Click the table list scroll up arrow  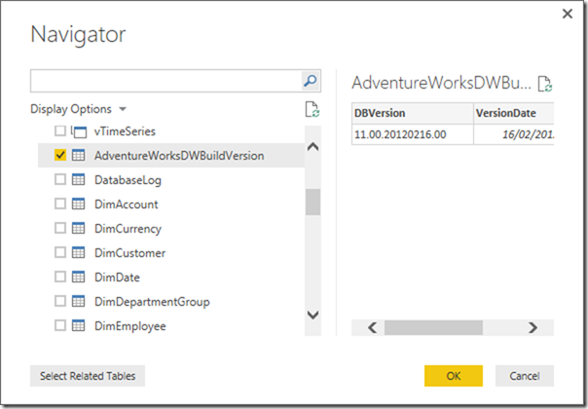pos(313,147)
